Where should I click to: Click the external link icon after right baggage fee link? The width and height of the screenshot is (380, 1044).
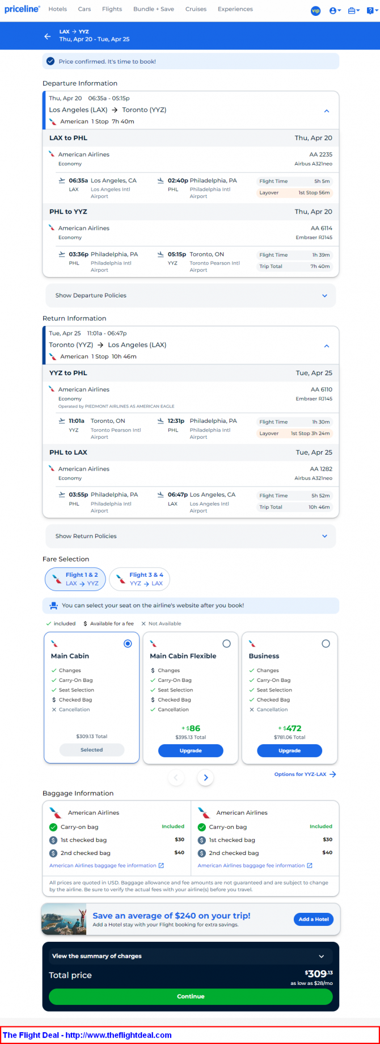310,865
